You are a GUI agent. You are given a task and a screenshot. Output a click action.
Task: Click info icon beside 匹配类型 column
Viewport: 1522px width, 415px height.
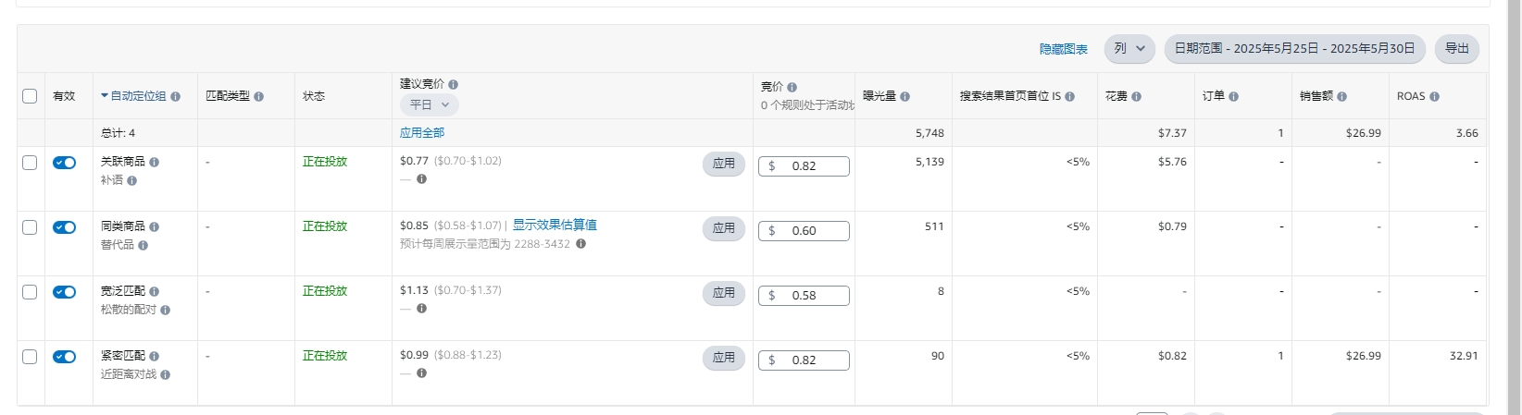click(259, 96)
